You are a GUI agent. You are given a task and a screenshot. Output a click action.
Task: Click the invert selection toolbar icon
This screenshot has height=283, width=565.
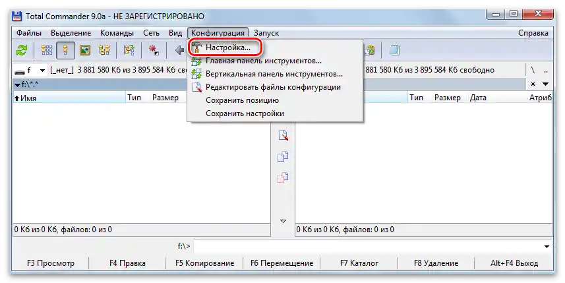[129, 50]
